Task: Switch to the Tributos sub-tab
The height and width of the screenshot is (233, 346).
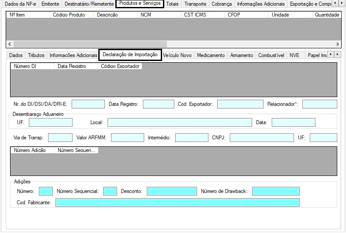Action: tap(36, 55)
